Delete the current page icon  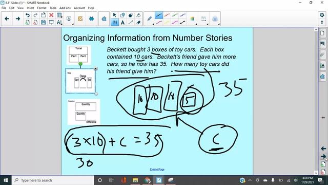[x=35, y=22]
